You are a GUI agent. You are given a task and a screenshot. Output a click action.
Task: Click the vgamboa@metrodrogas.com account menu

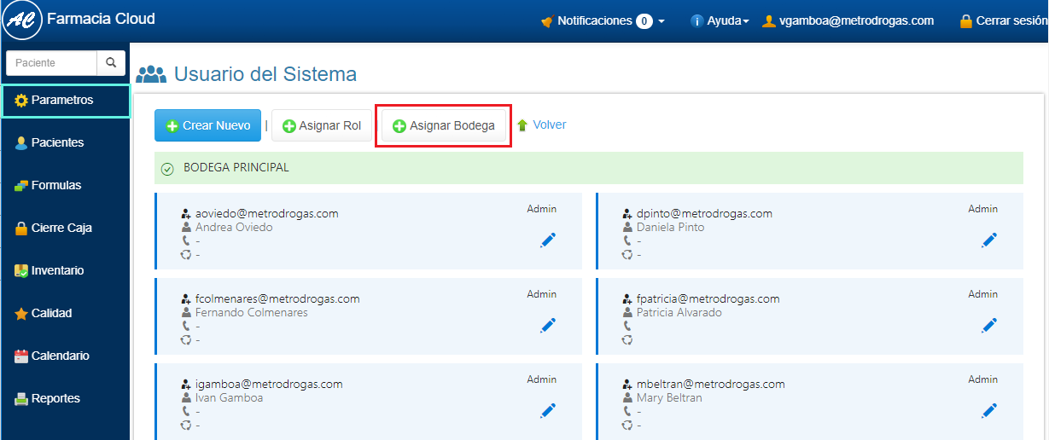click(x=848, y=20)
